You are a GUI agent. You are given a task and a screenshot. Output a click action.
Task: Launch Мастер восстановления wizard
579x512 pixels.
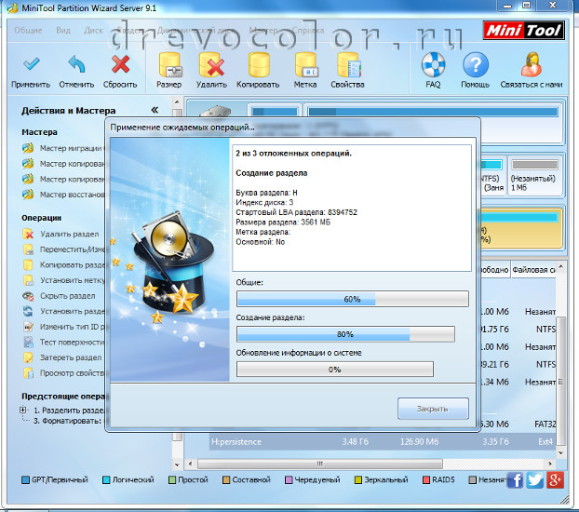click(x=63, y=195)
